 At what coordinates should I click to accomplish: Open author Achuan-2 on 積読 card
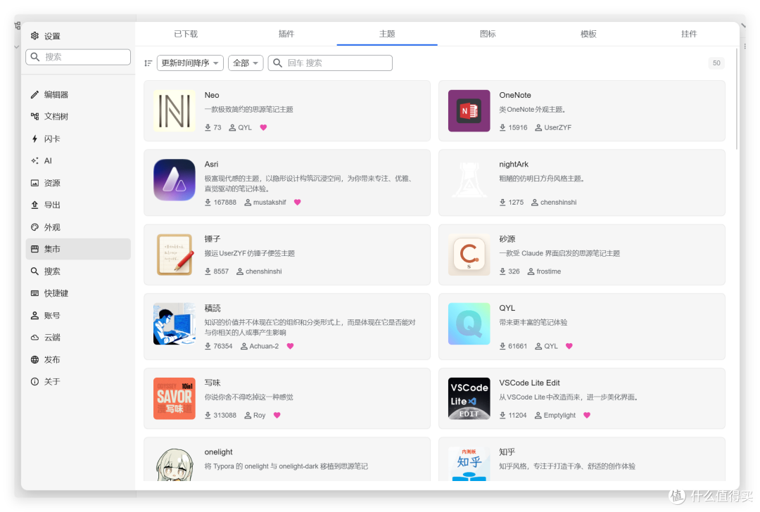(x=260, y=346)
